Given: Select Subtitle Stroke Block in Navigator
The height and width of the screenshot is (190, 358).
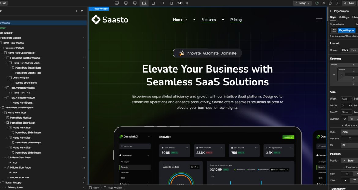Looking at the screenshot, I should (26, 83).
